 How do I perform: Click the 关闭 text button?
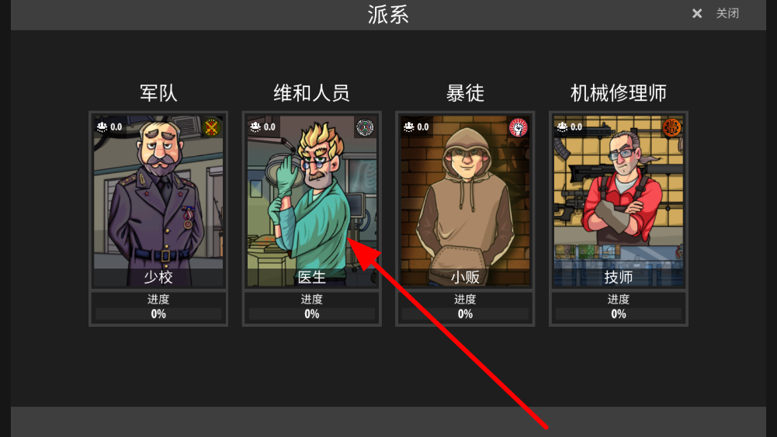click(727, 13)
